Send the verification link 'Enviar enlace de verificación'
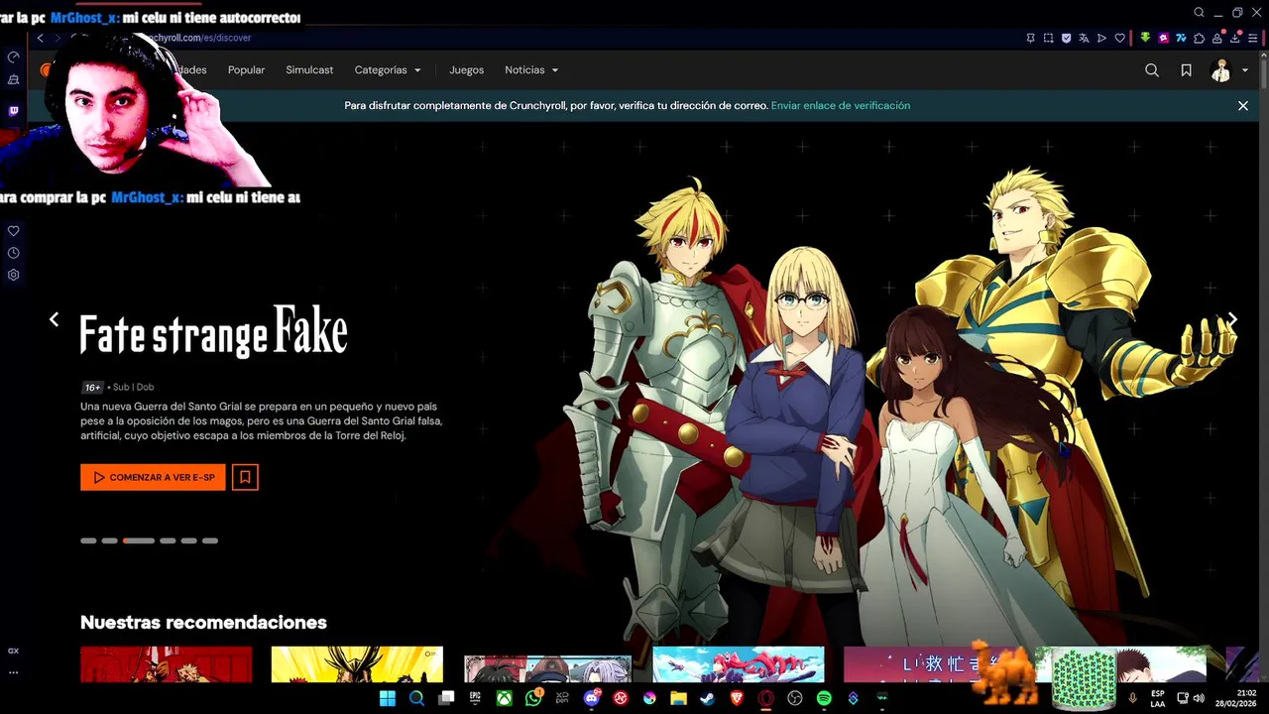The width and height of the screenshot is (1269, 714). (x=841, y=105)
